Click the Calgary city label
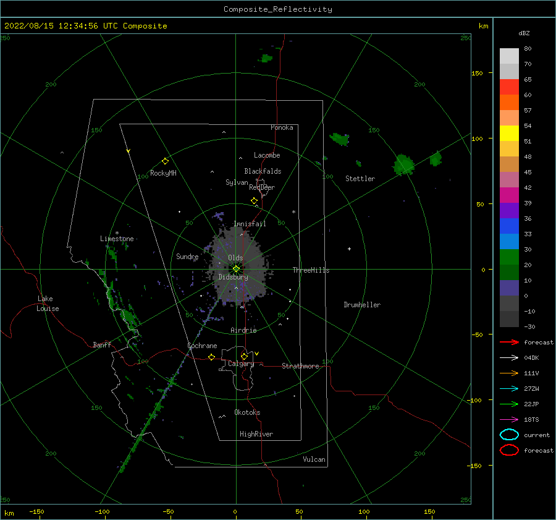Screen dimensions: 556x520 pyautogui.click(x=241, y=364)
